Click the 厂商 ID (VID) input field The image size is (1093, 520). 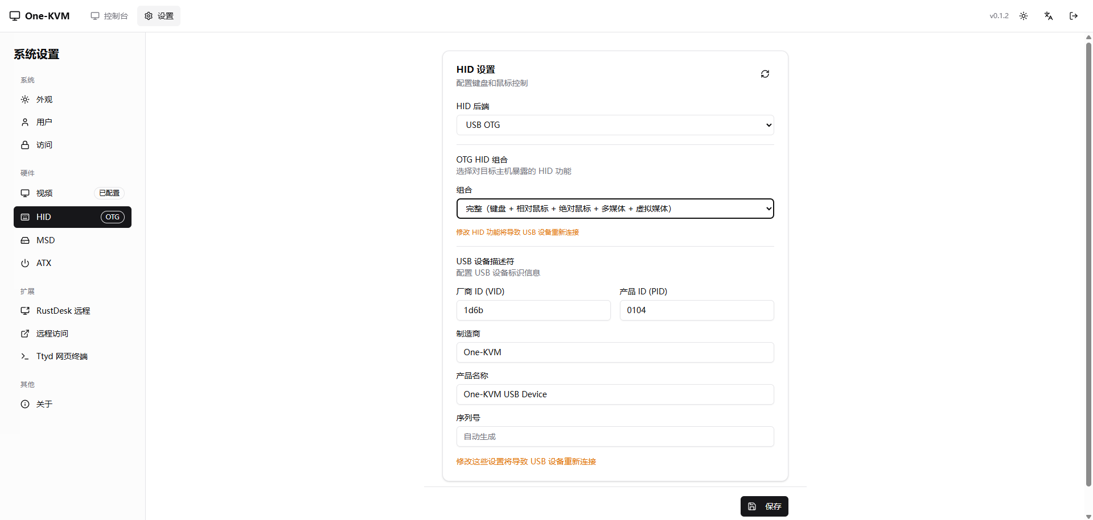(533, 310)
